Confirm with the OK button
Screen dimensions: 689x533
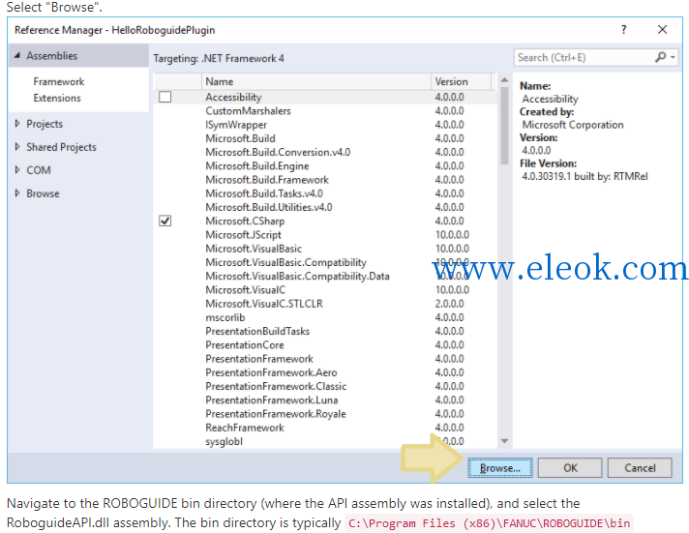tap(570, 468)
